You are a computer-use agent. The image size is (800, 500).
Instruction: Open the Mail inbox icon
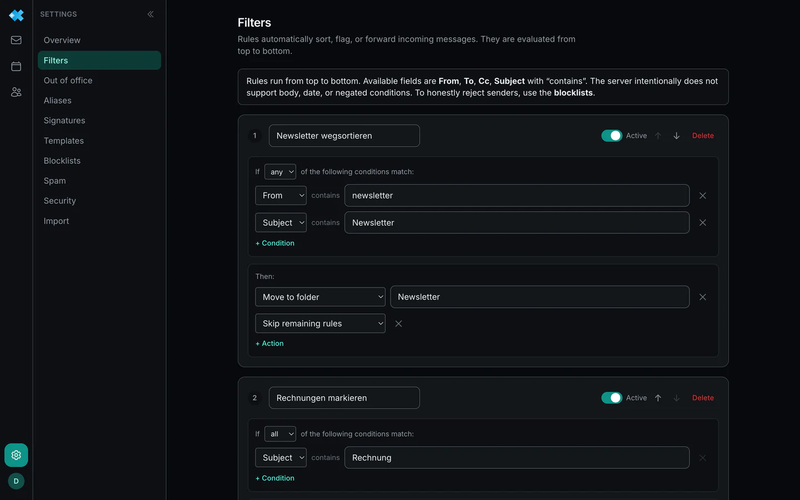click(16, 40)
